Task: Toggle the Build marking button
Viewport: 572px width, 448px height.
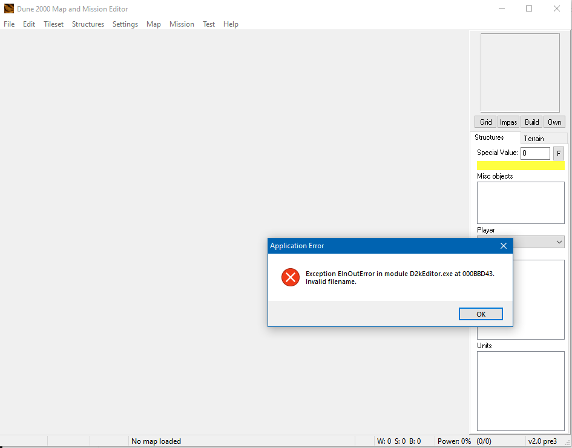Action: [x=531, y=122]
